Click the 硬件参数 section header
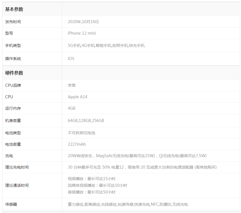The height and width of the screenshot is (213, 241). (14, 73)
